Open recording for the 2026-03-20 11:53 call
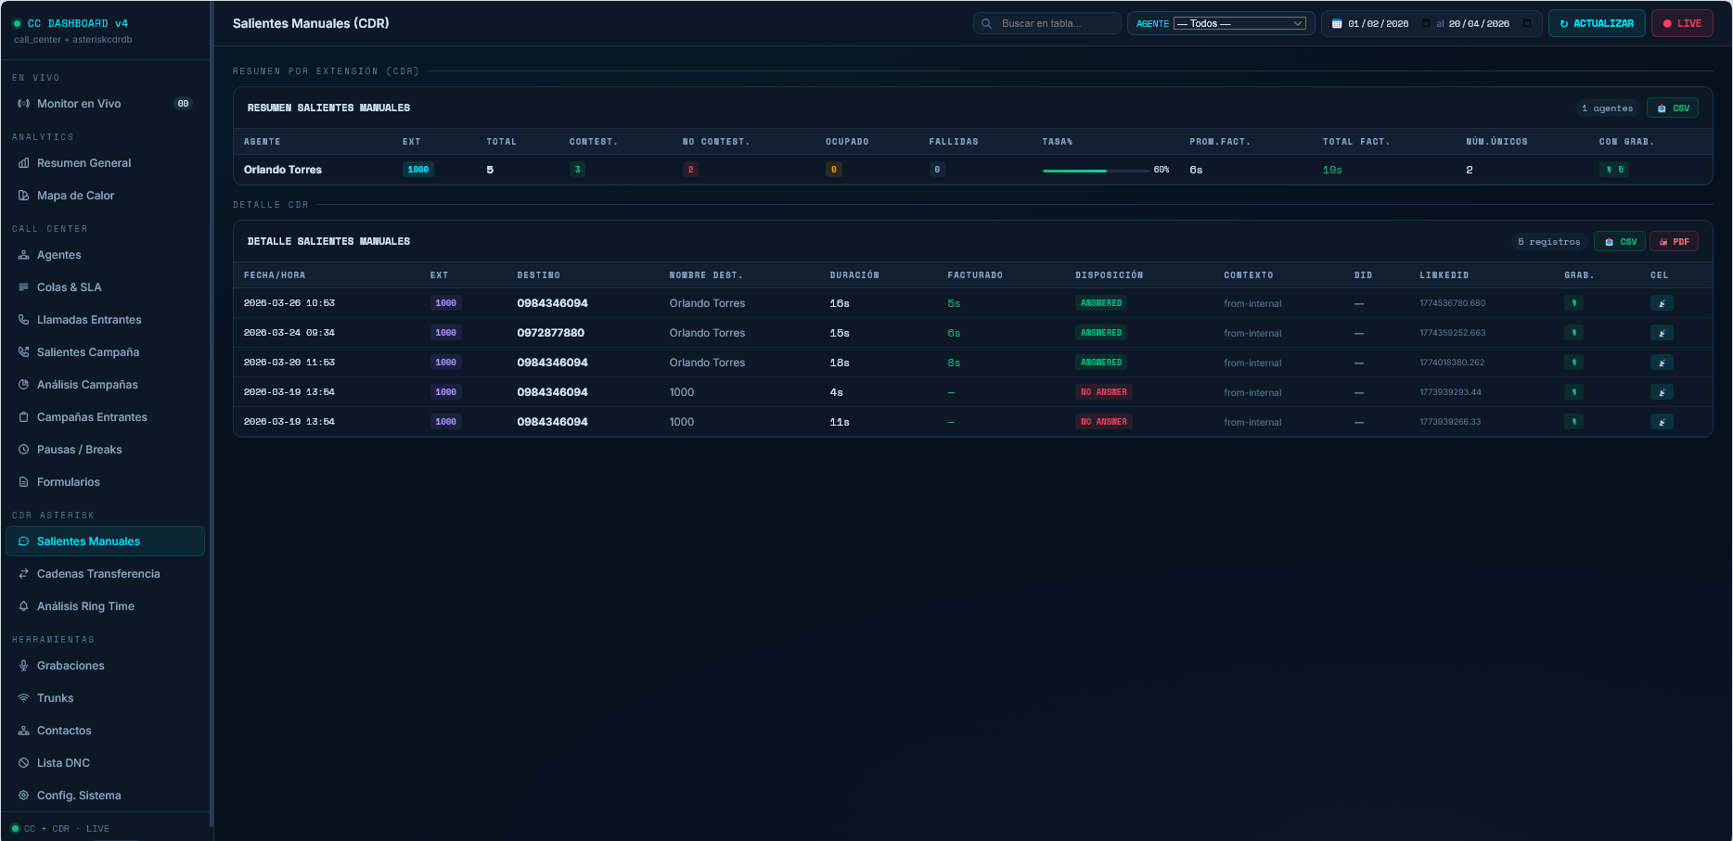This screenshot has height=841, width=1733. pyautogui.click(x=1573, y=363)
